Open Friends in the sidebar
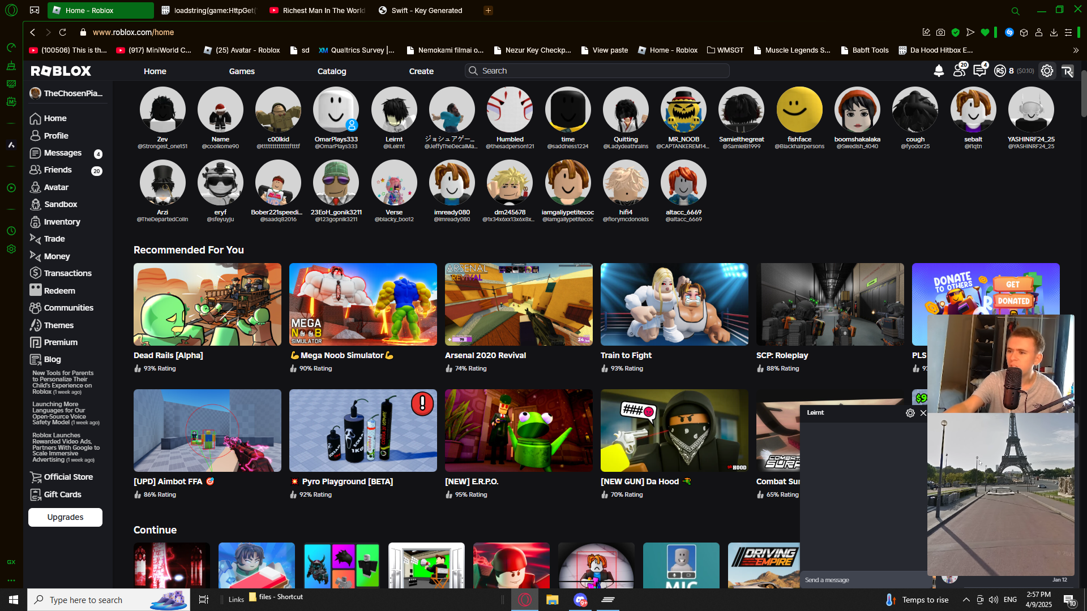Image resolution: width=1087 pixels, height=611 pixels. 58,170
